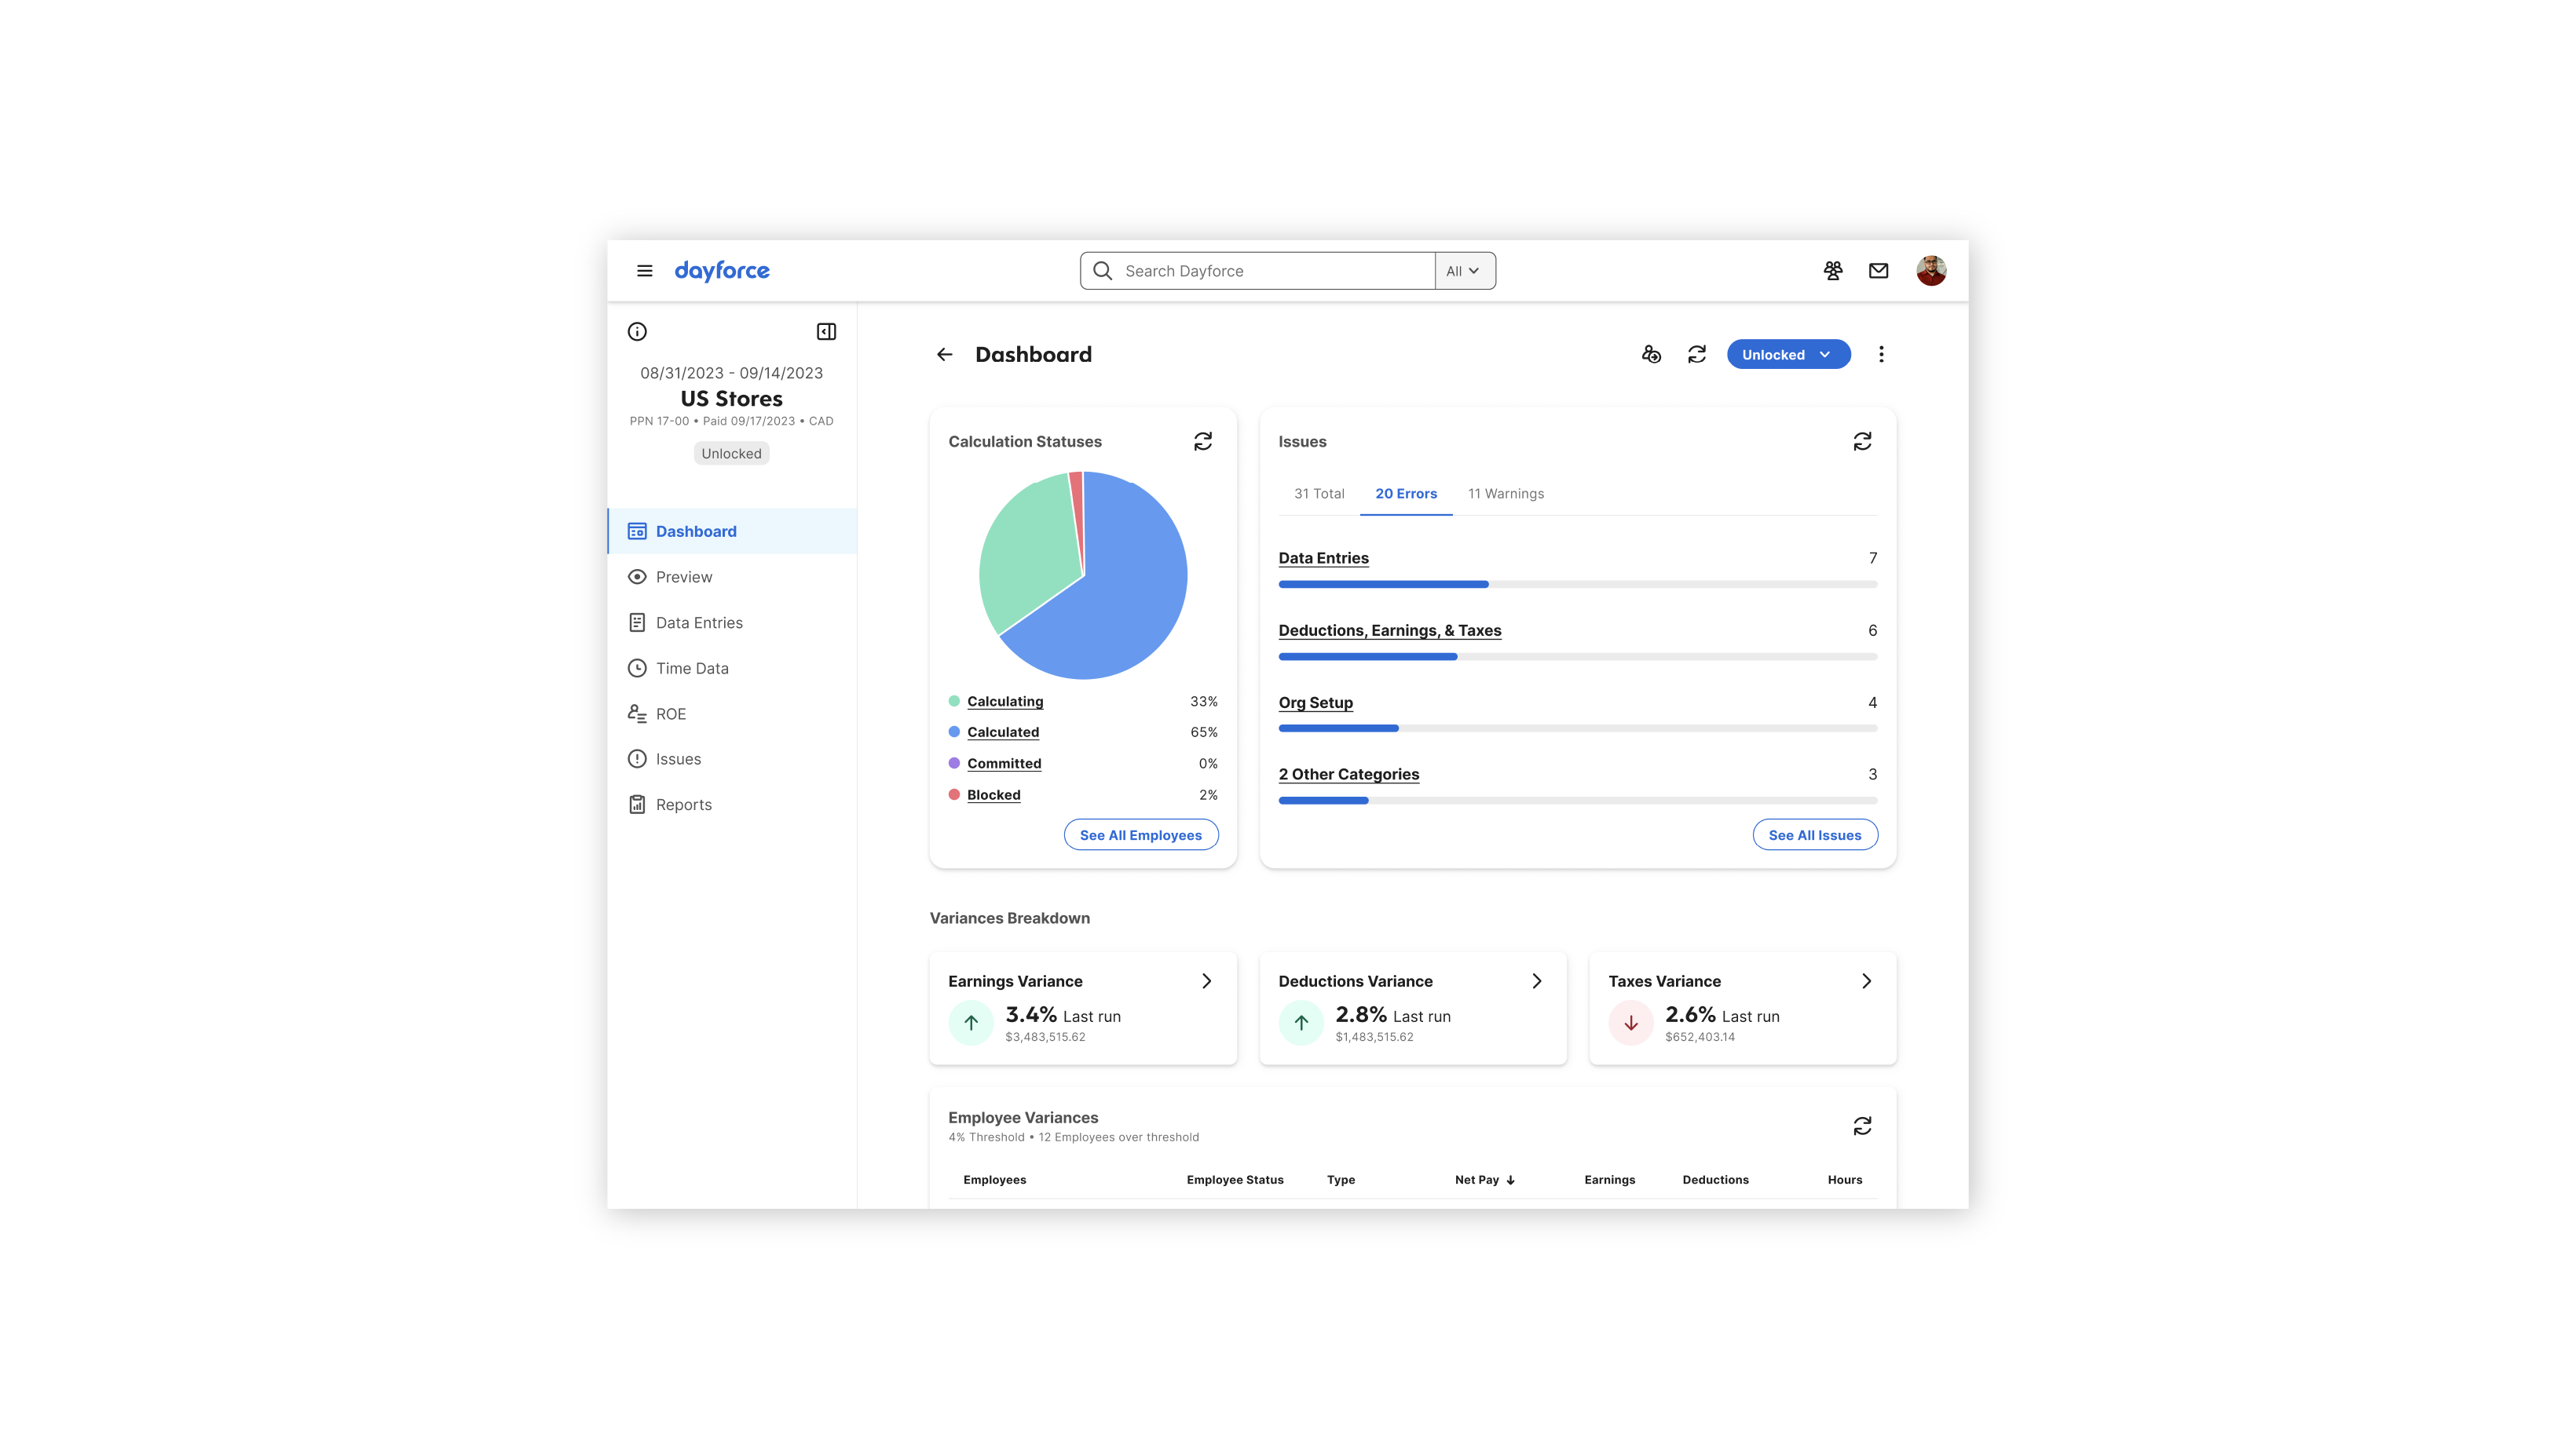Click the refresh icon on Issues panel
The height and width of the screenshot is (1449, 2576).
coord(1863,440)
